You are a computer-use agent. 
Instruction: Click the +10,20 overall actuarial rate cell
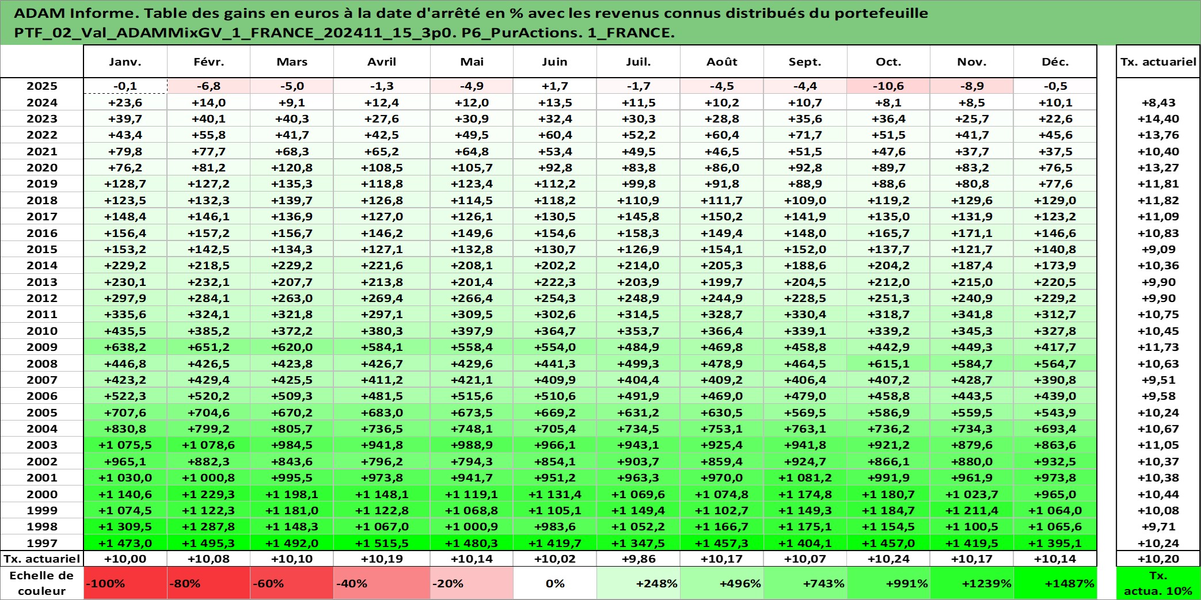click(1158, 559)
